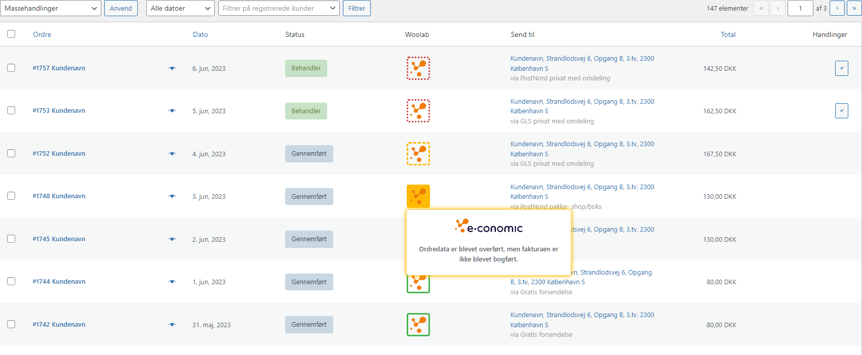Open the registered customer filter dropdown
The height and width of the screenshot is (355, 862).
tap(279, 8)
